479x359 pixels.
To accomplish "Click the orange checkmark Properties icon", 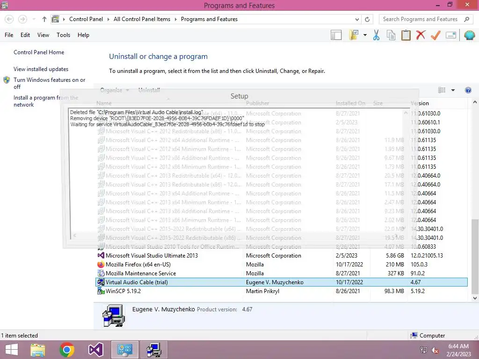I will [x=435, y=35].
